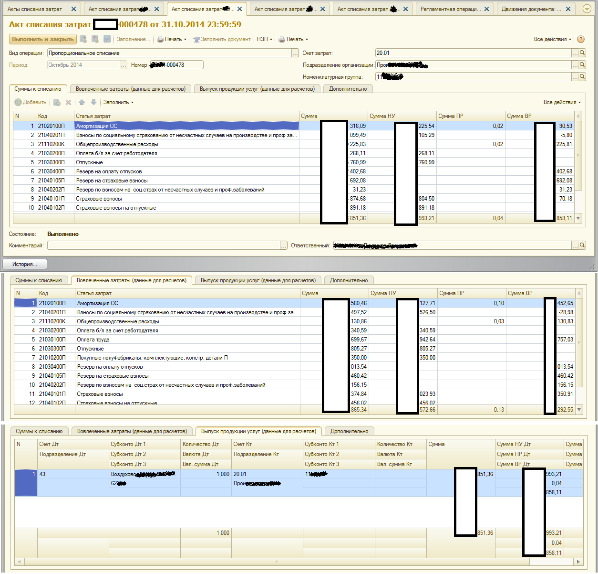Viewport: 598px width, 574px height.
Task: Click the grey X delete row icon
Action: pyautogui.click(x=69, y=102)
